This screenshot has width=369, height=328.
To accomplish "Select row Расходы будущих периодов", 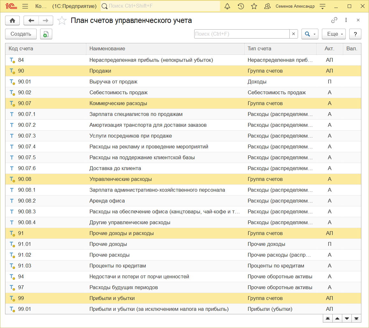I will (183, 288).
